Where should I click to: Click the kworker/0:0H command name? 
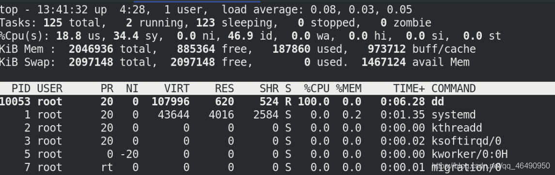(469, 154)
